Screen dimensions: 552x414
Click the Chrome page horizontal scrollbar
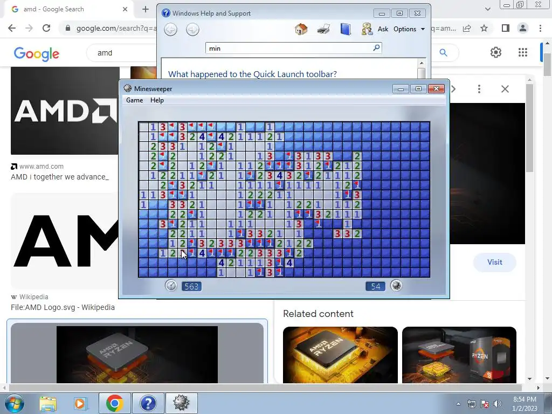[x=265, y=388]
